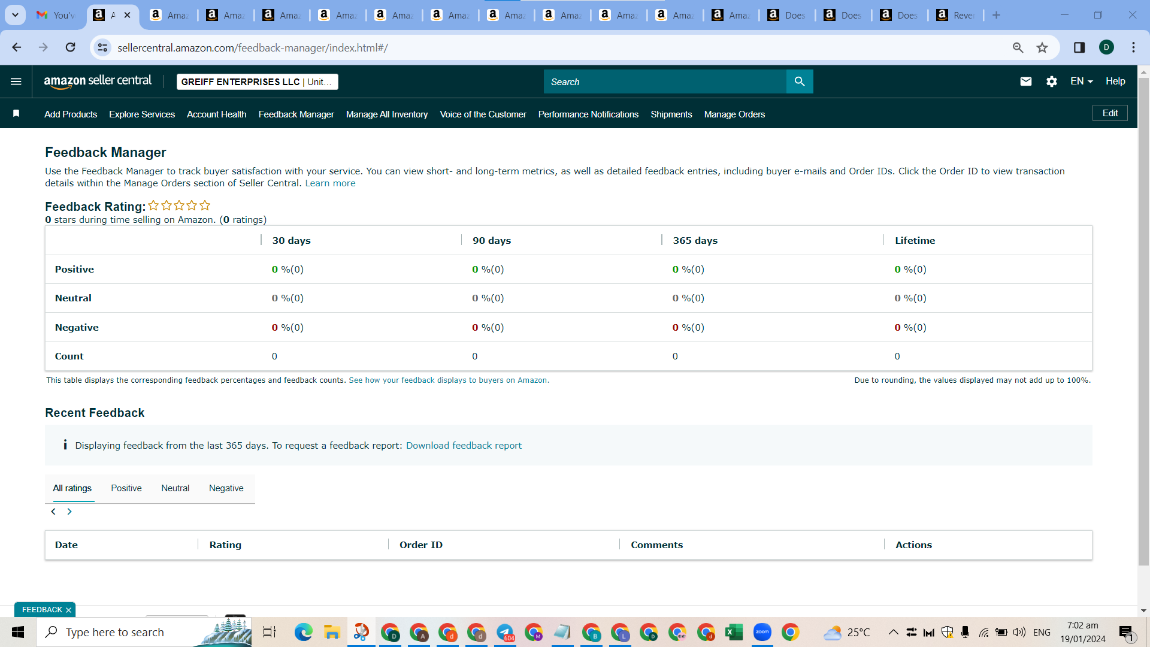Click the Order ID column header
The width and height of the screenshot is (1150, 647).
[x=421, y=545]
